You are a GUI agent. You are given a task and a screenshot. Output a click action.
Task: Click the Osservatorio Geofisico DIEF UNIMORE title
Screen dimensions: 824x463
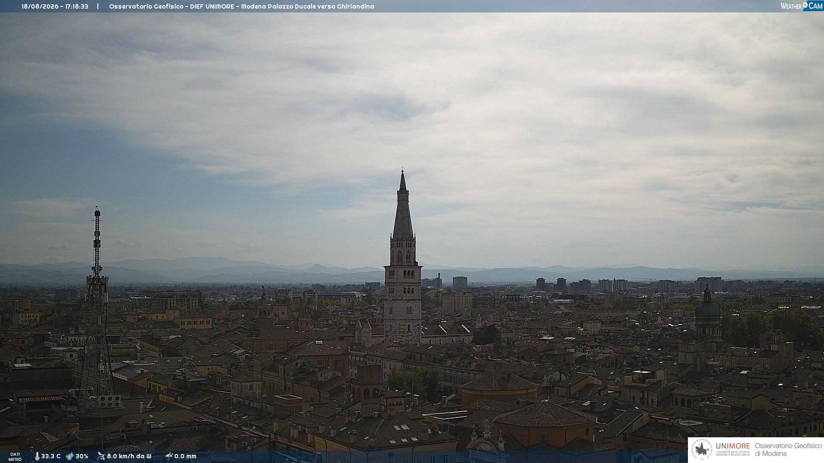point(172,6)
